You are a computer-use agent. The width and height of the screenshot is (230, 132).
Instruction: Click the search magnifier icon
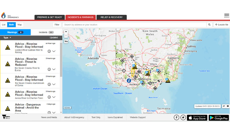[x=209, y=25]
